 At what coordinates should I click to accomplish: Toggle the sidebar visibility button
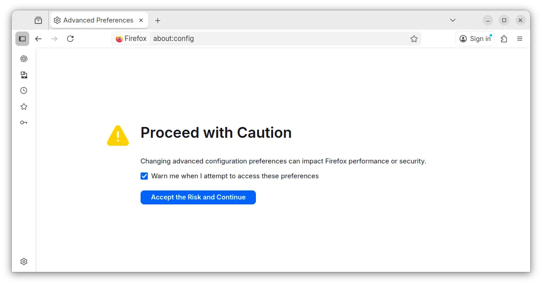point(22,39)
